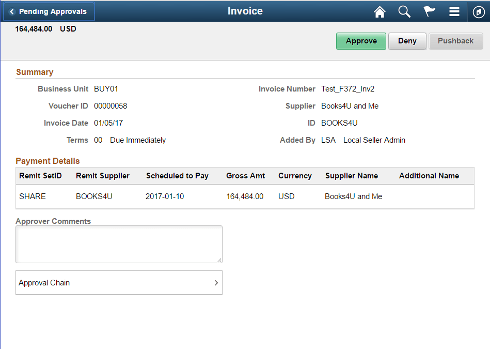
Task: Click inside the Approver Comments box
Action: (119, 244)
